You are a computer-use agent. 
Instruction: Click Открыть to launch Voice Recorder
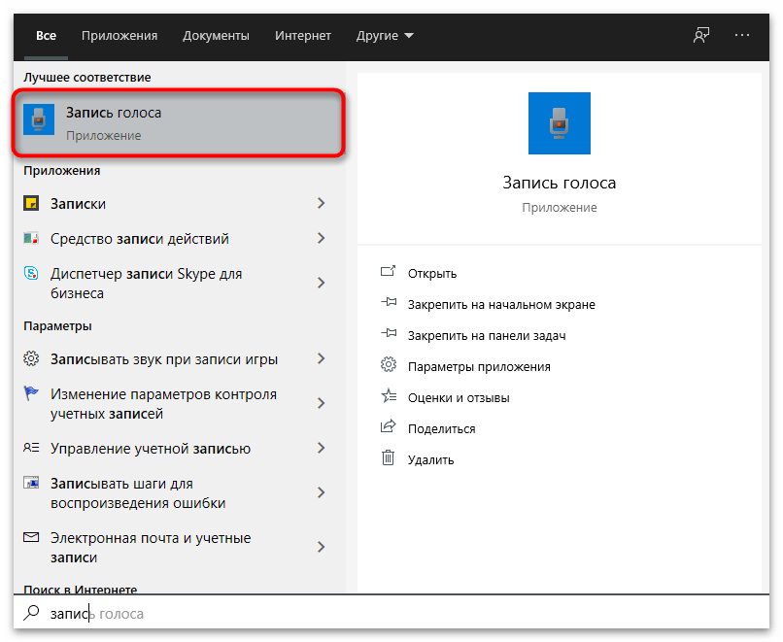[432, 273]
